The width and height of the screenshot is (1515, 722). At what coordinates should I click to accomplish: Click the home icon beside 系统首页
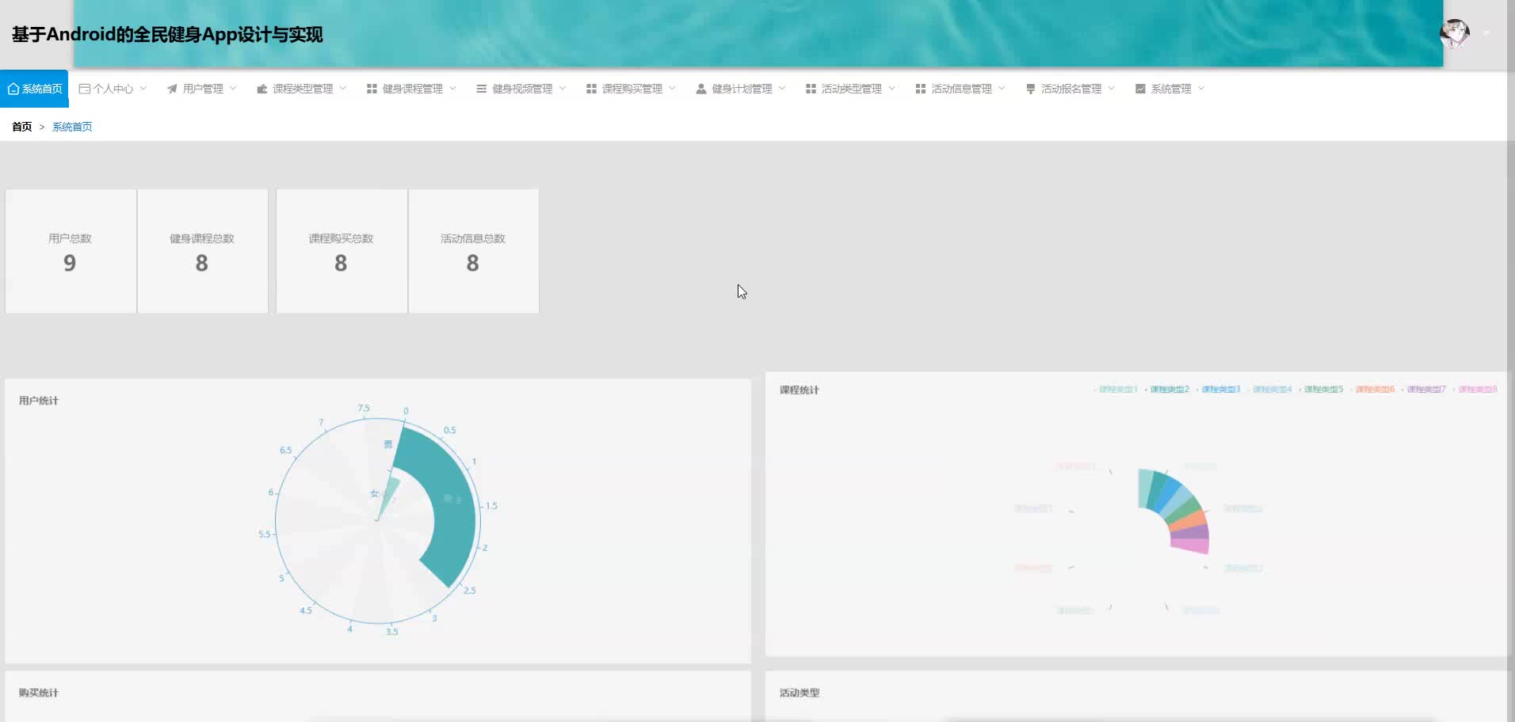coord(13,89)
